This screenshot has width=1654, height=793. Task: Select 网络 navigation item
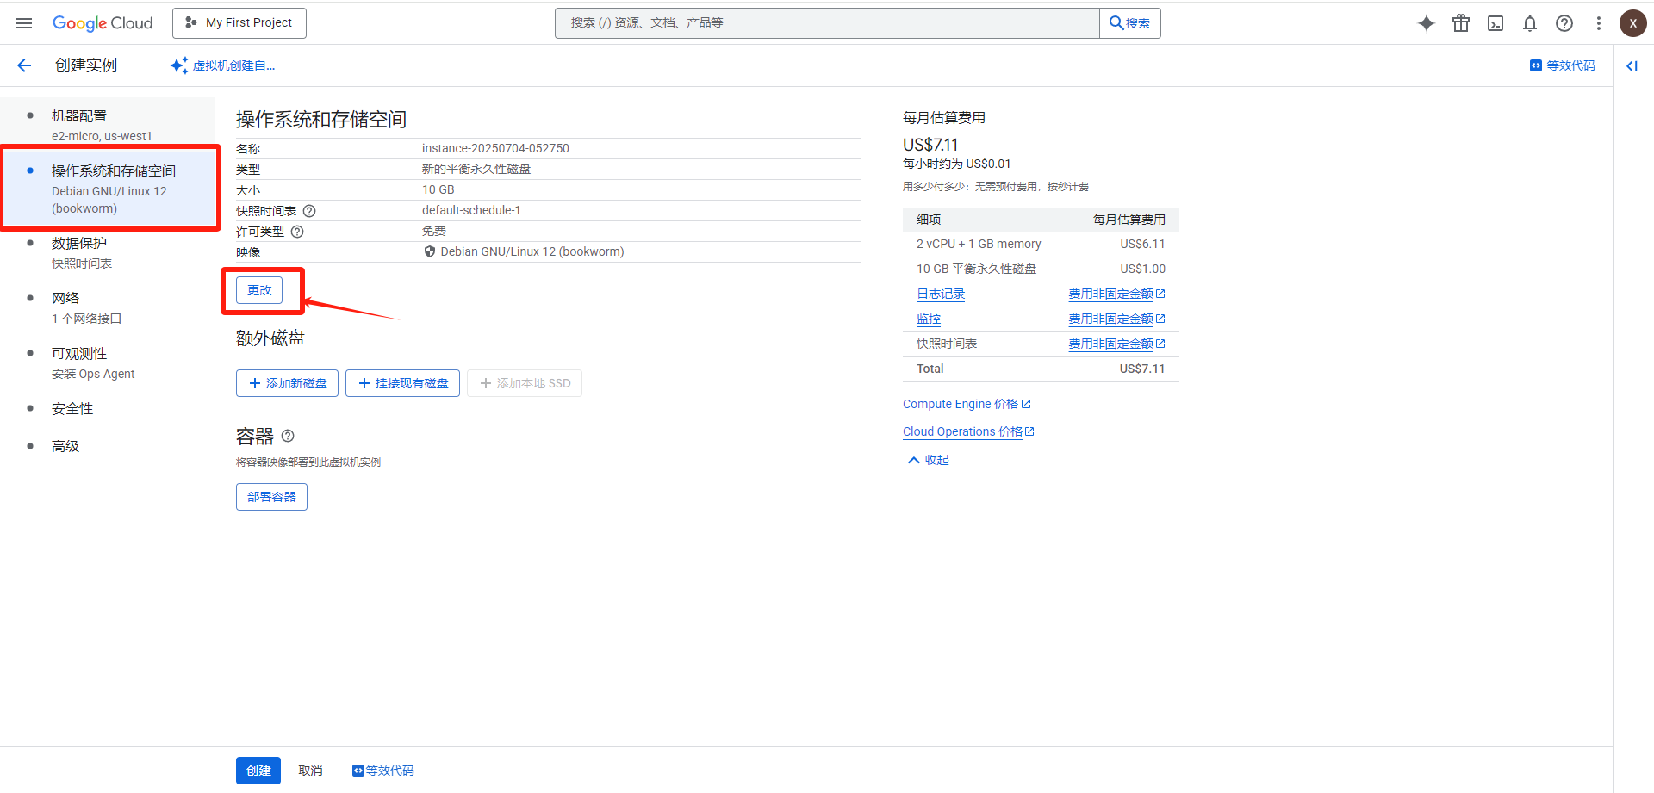coord(108,307)
